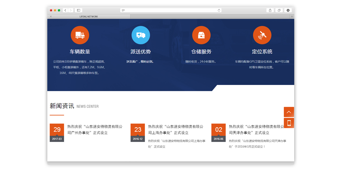Click the orange truck icon for 车辆数量
This screenshot has width=337, height=173.
80,35
